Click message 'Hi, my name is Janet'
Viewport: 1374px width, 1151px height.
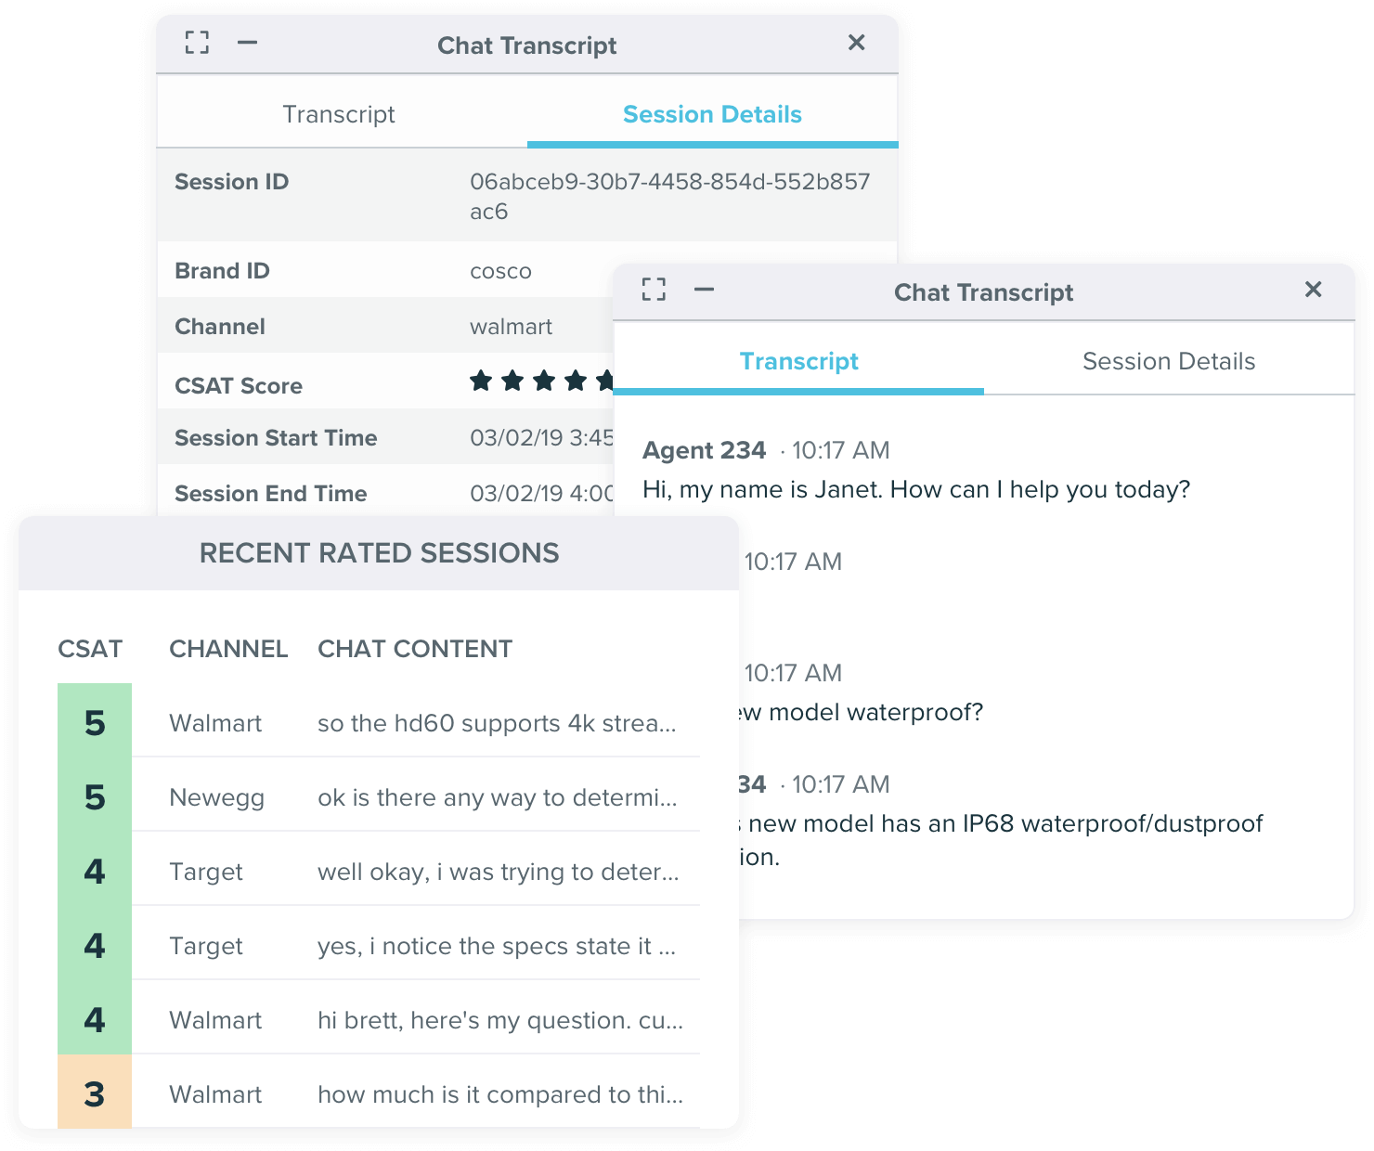point(916,489)
